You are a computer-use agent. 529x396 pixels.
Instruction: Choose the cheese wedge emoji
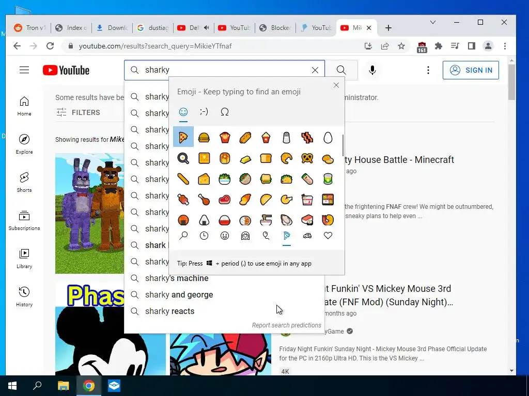pos(204,179)
